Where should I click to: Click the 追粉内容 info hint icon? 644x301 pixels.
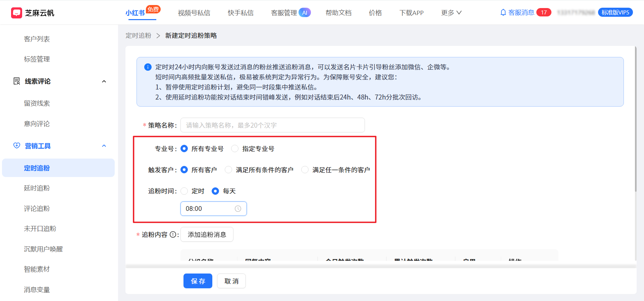pos(173,235)
